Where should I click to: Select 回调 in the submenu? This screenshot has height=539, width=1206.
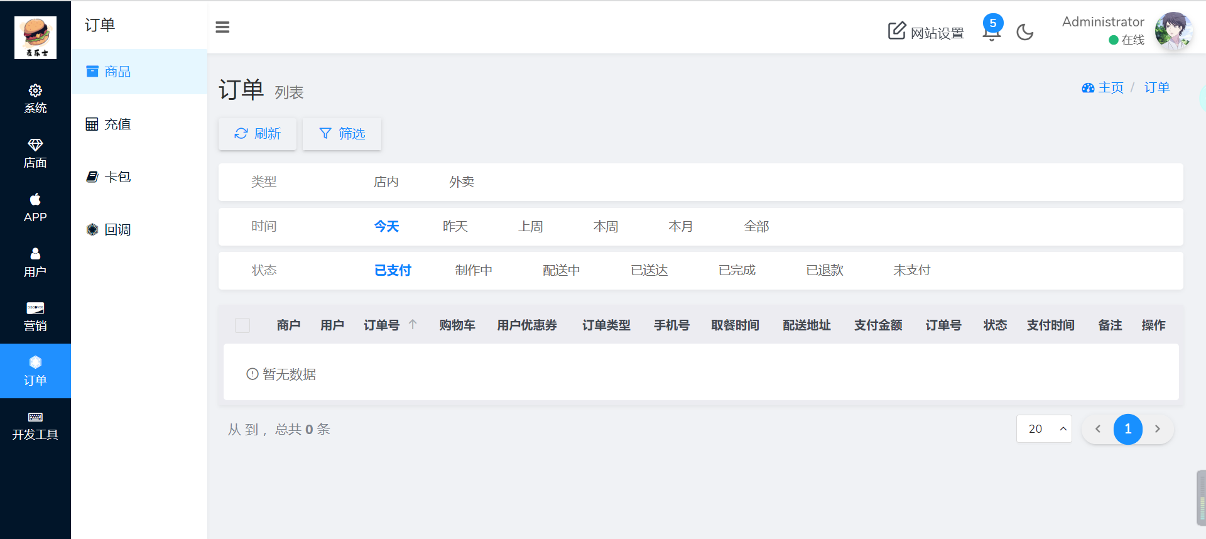pos(139,230)
